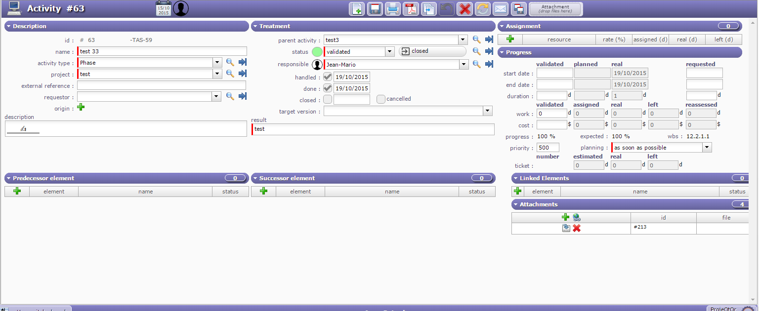Add hyperlink attachment with globe link icon
Screen dimensions: 759x311
(x=577, y=217)
